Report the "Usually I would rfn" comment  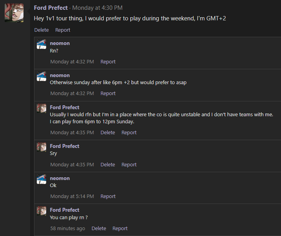[129, 133]
